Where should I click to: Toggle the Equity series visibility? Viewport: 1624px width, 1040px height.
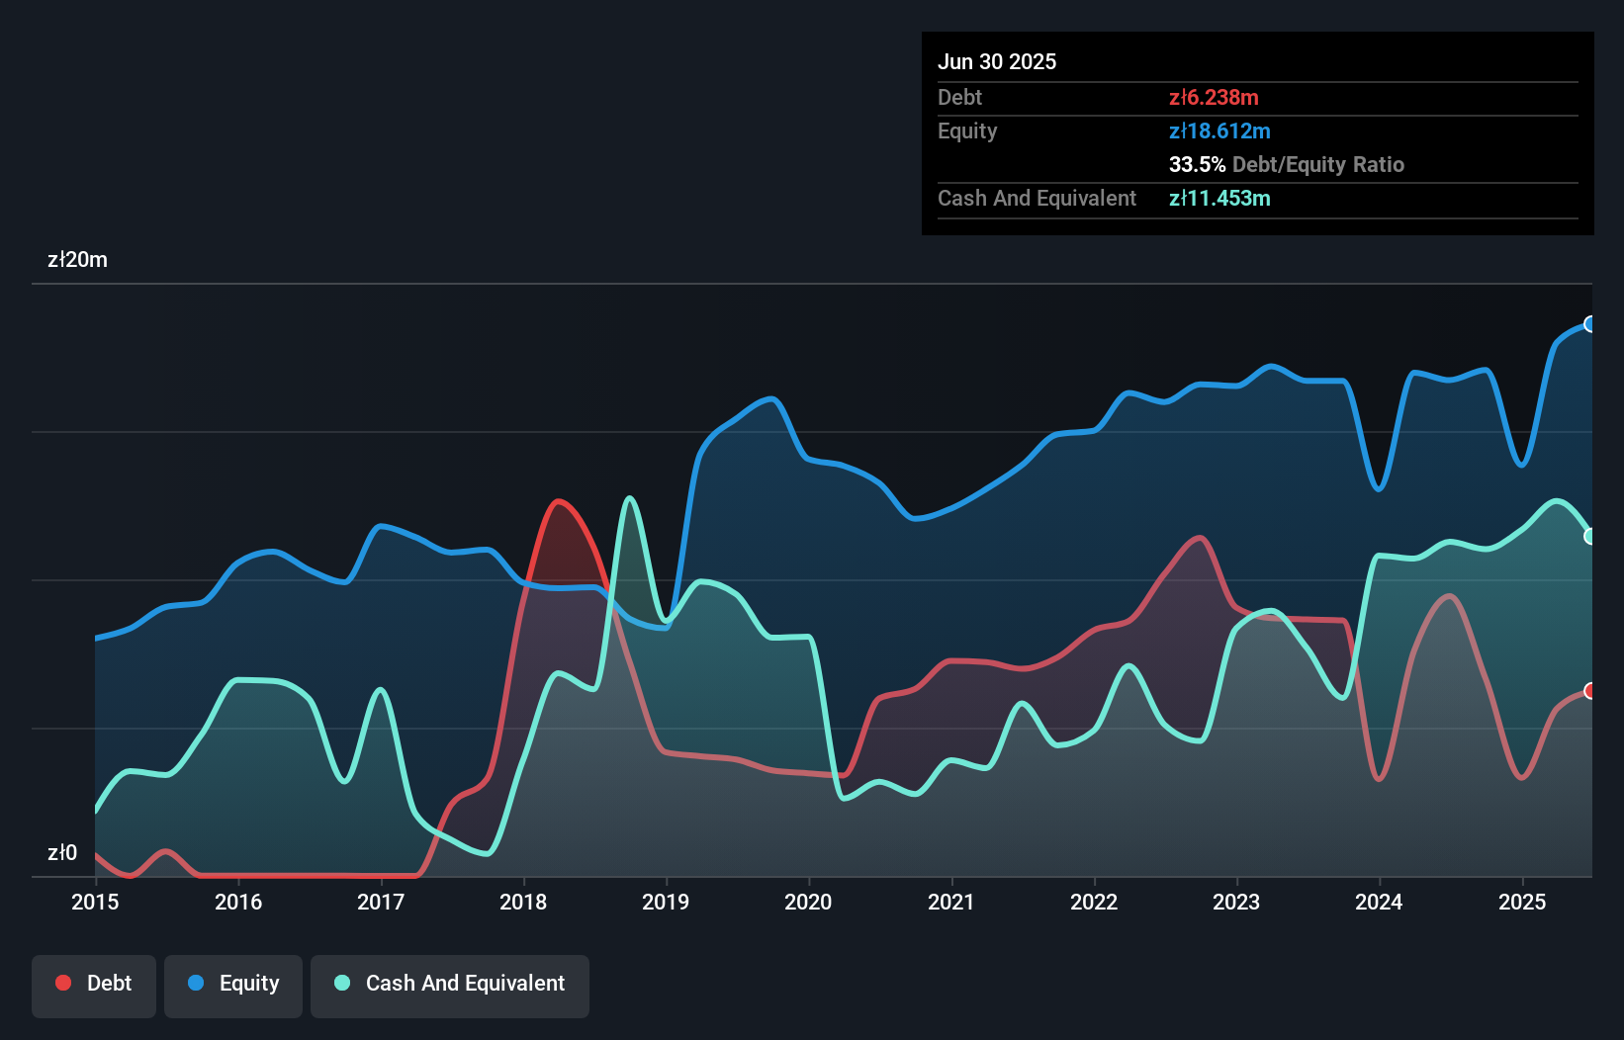[x=232, y=983]
